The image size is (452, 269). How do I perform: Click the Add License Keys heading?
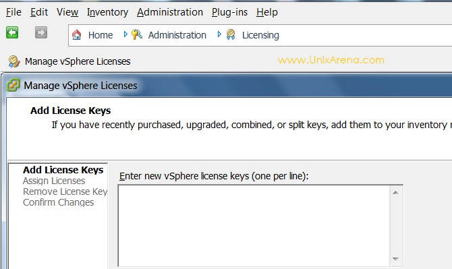tap(71, 111)
